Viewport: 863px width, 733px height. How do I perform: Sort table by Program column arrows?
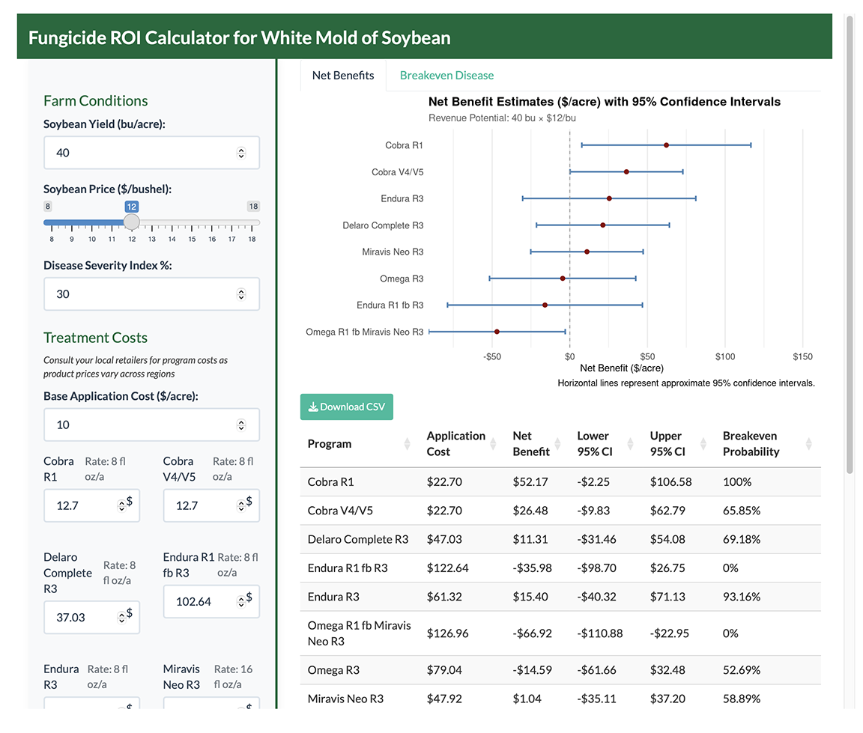407,444
